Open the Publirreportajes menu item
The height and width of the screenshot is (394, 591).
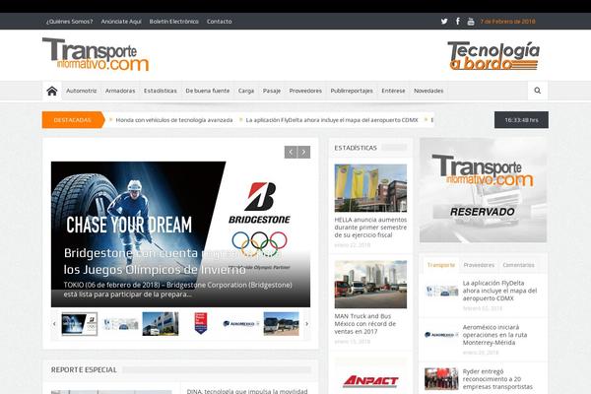352,91
